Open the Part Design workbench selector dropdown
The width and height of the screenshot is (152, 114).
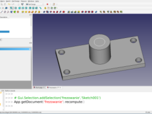tap(35, 4)
